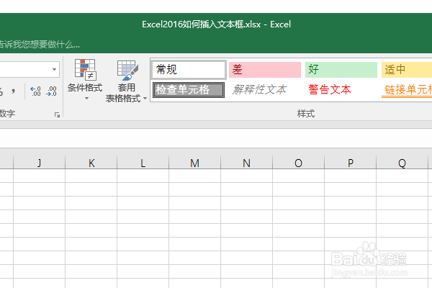Apply the 解释性文本 cell style
The image size is (432, 288).
[x=265, y=90]
